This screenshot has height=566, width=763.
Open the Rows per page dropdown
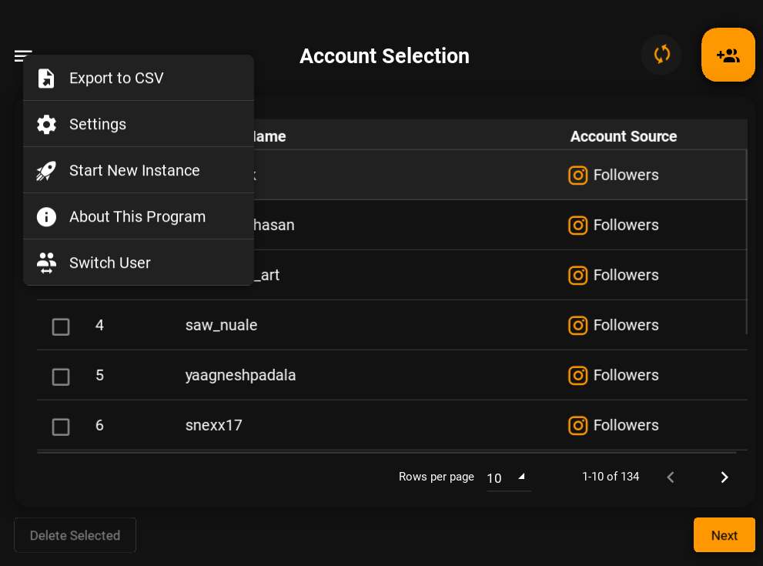(508, 477)
